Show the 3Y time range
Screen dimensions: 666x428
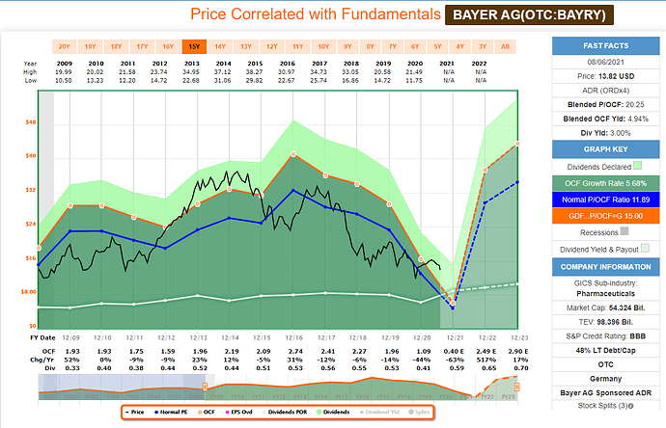click(483, 46)
